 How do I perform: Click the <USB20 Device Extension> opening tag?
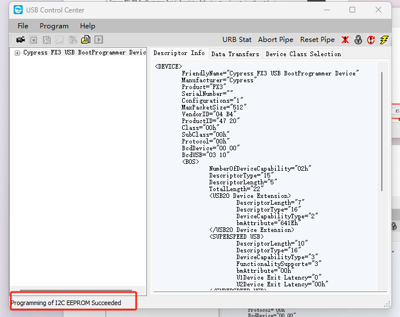point(250,196)
